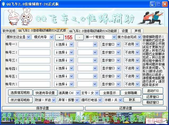Close the QQ飞车2.0佳缘辅助 window
This screenshot has width=169, height=125.
point(165,4)
